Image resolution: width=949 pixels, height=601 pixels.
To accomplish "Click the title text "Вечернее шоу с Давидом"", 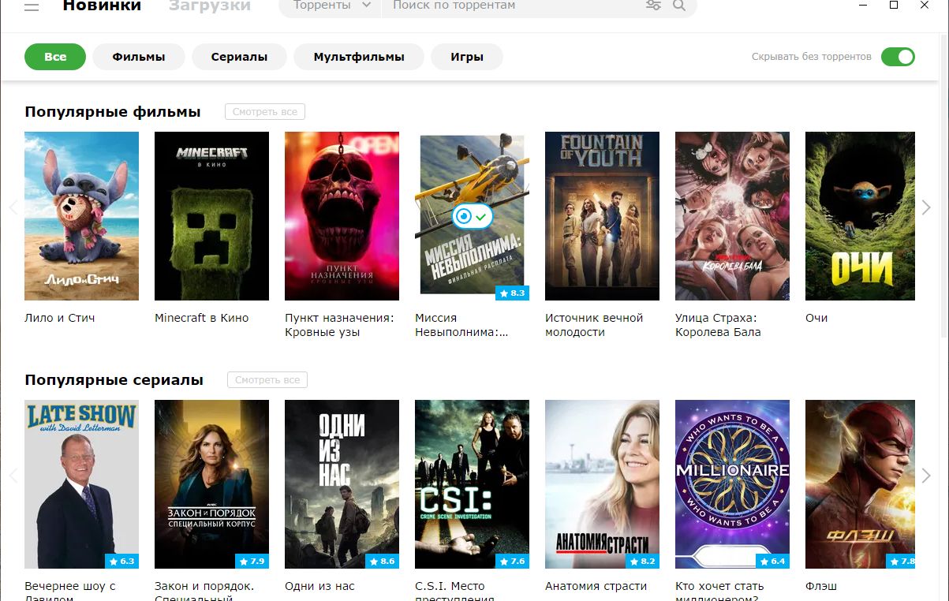I will point(70,591).
